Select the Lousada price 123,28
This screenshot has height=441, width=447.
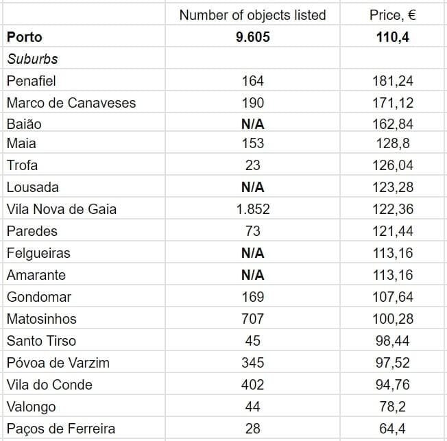click(393, 187)
